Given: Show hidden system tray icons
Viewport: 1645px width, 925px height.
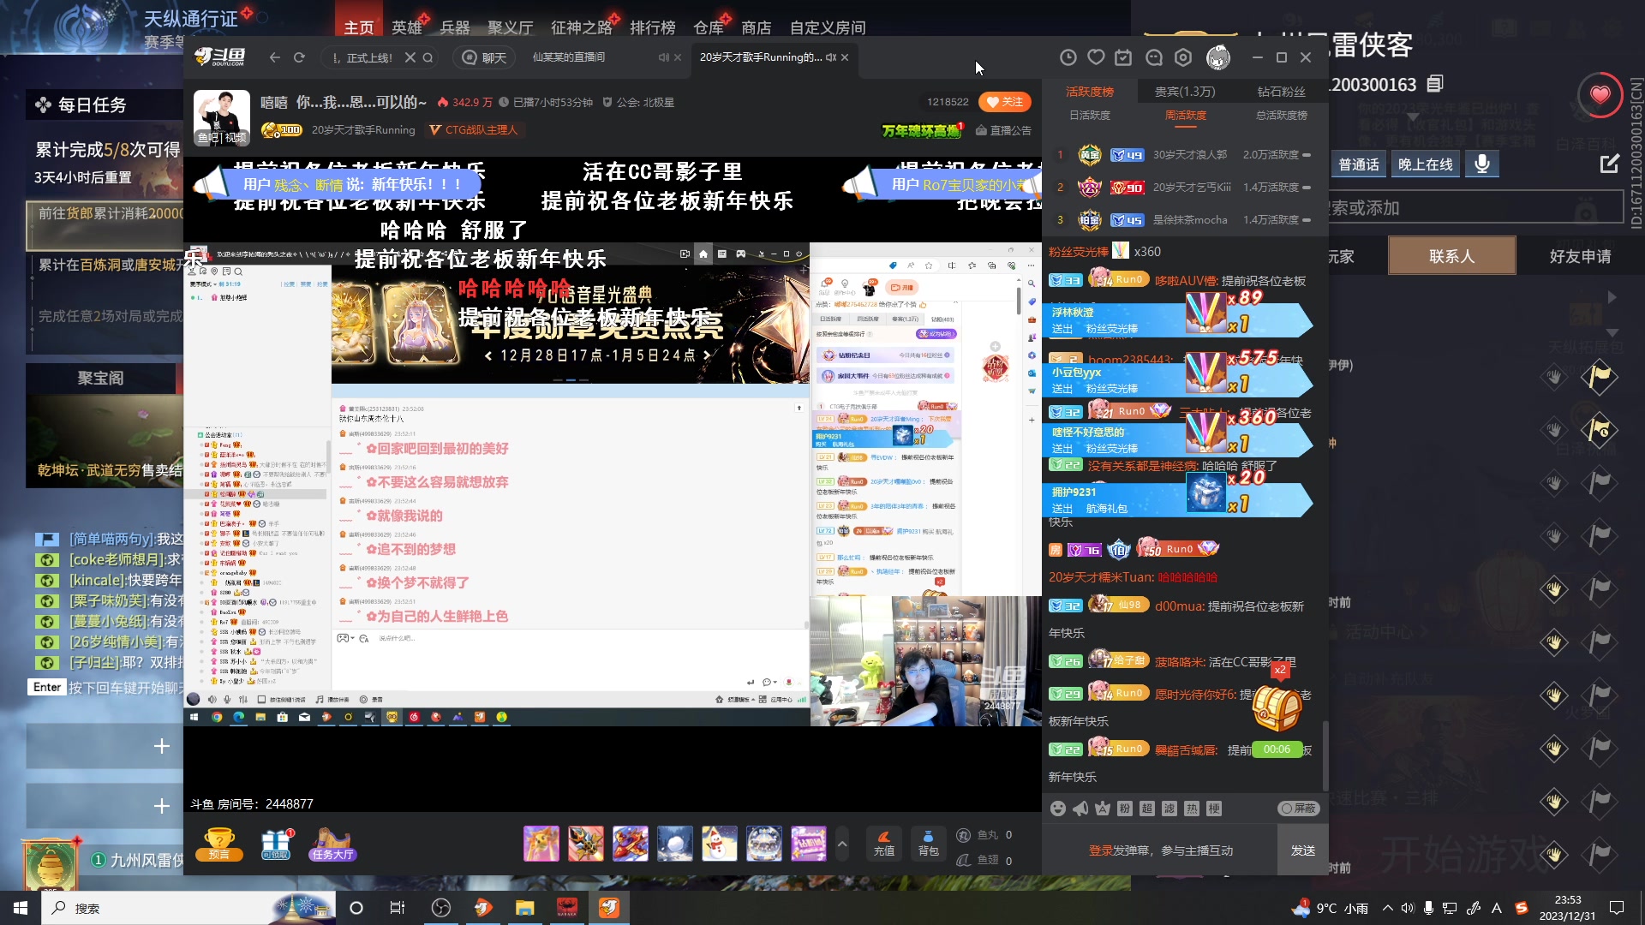Looking at the screenshot, I should (1387, 908).
